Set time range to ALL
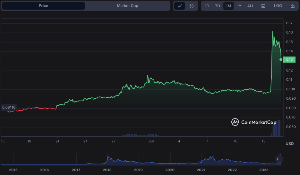Image resolution: width=300 pixels, height=175 pixels. click(251, 6)
